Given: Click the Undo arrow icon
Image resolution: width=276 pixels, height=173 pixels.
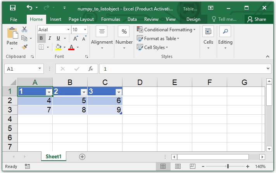Looking at the screenshot, I should [x=29, y=8].
